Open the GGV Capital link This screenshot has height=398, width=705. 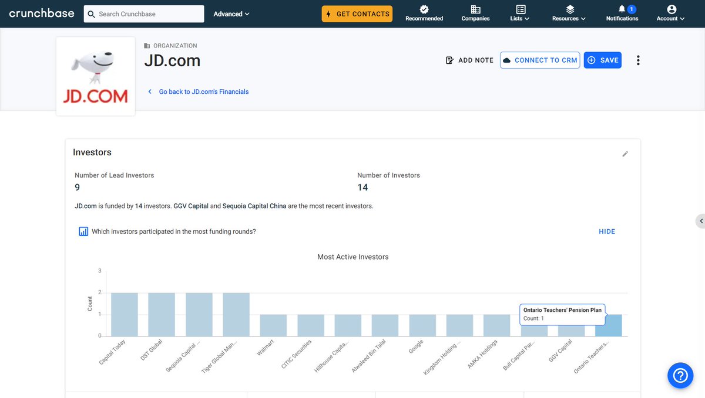[190, 206]
